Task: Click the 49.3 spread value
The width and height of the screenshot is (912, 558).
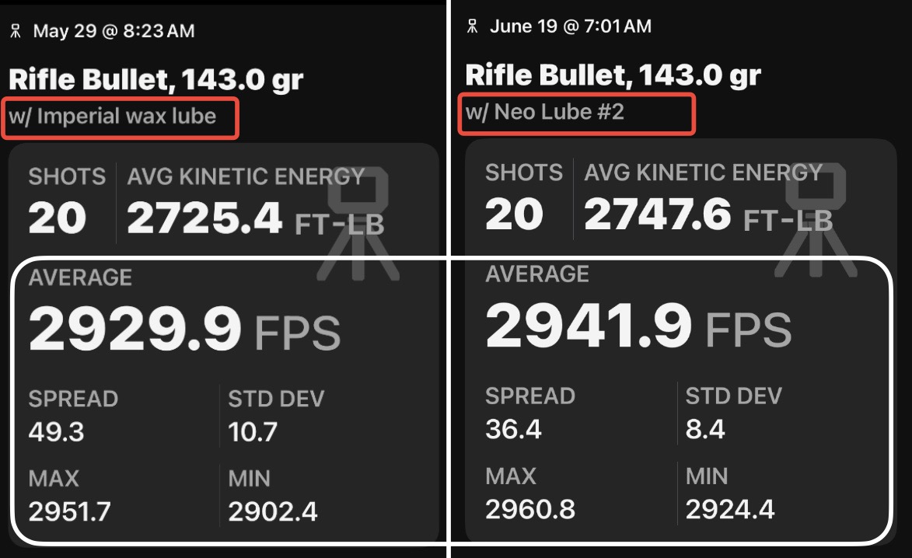Action: [56, 431]
